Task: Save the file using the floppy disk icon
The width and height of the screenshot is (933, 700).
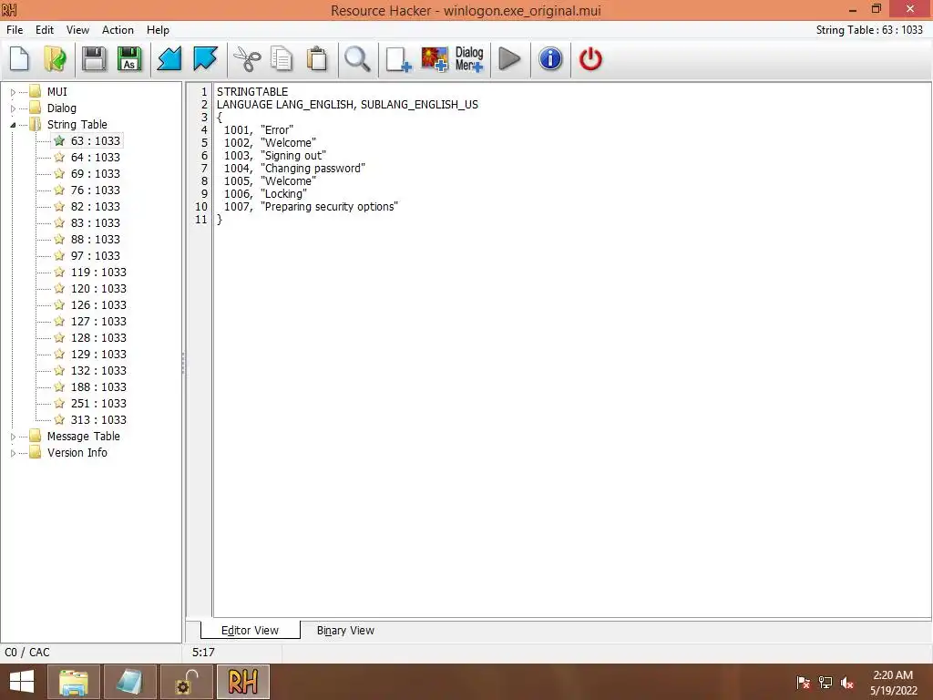Action: pos(94,59)
